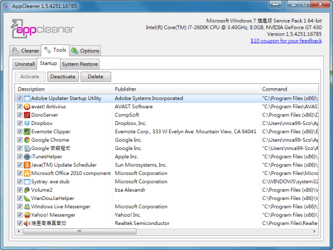This screenshot has width=333, height=250.
Task: Click the Windows Live Messenger icon
Action: [x=27, y=207]
